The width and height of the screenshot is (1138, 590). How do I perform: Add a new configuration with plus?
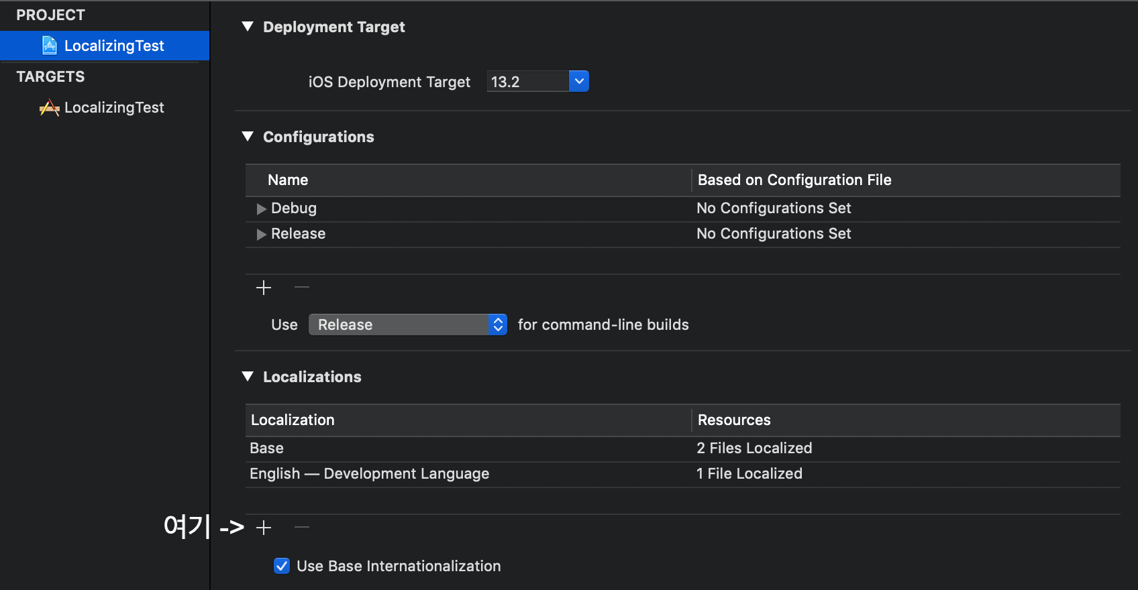(x=264, y=288)
